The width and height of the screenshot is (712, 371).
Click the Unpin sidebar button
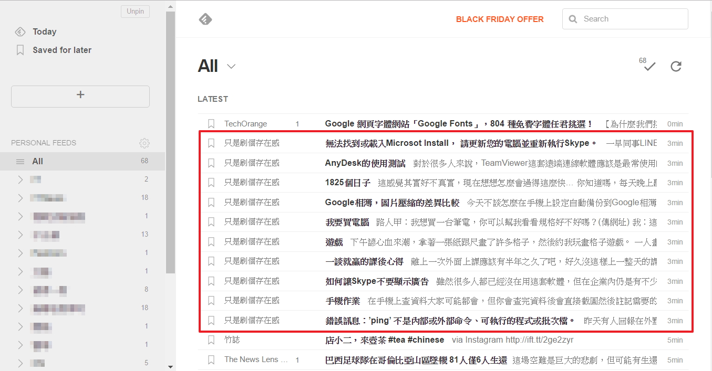click(x=135, y=12)
